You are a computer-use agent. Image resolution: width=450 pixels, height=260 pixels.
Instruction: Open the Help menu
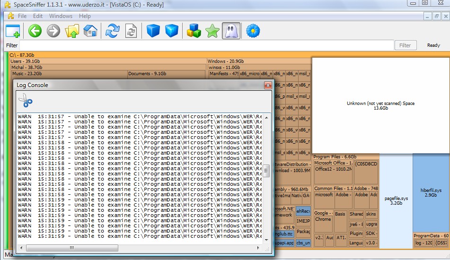85,16
